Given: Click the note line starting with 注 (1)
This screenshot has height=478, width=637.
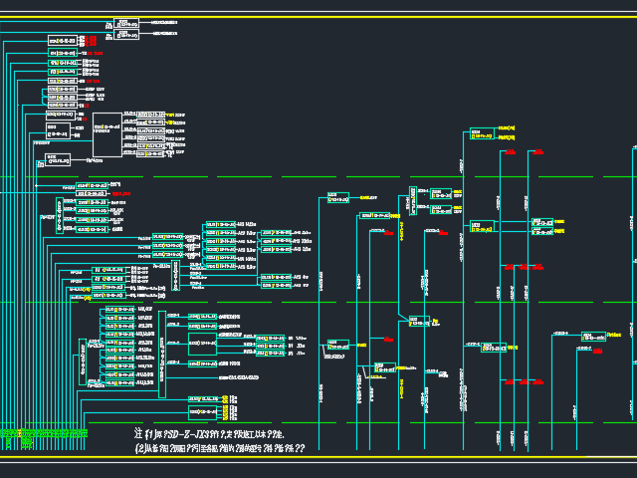Looking at the screenshot, I should tap(209, 434).
